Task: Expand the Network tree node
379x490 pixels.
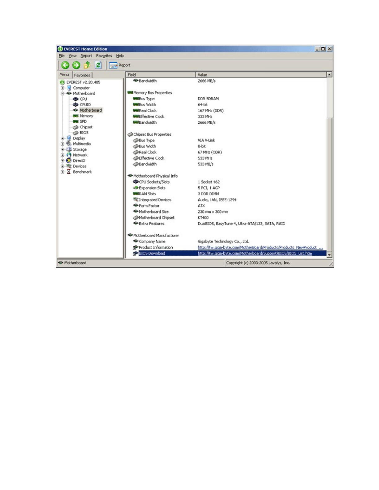Action: pos(62,155)
